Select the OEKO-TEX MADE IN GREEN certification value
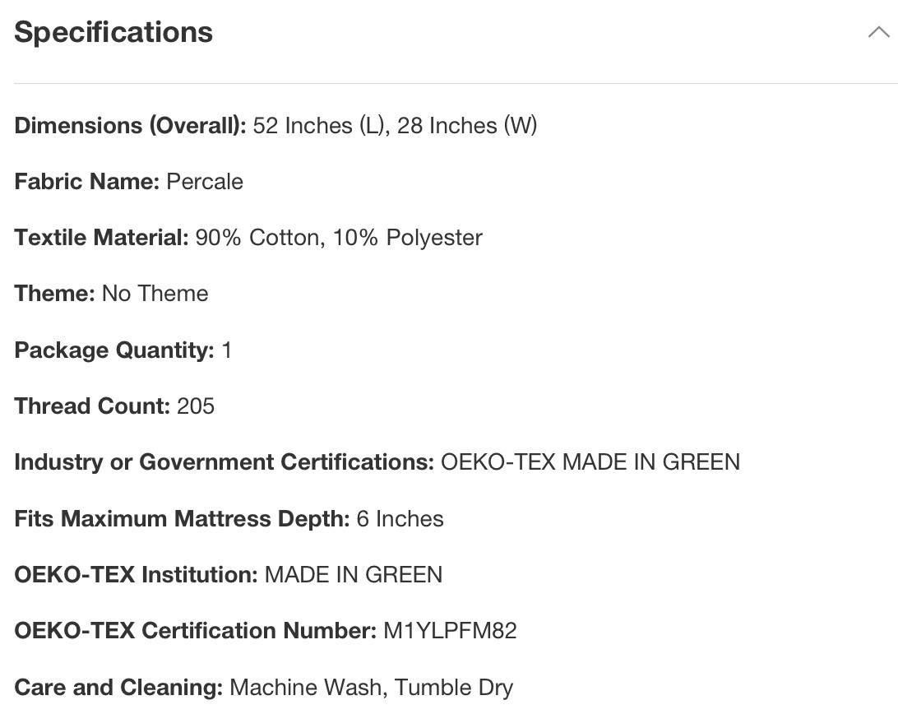This screenshot has height=714, width=898. click(x=590, y=462)
